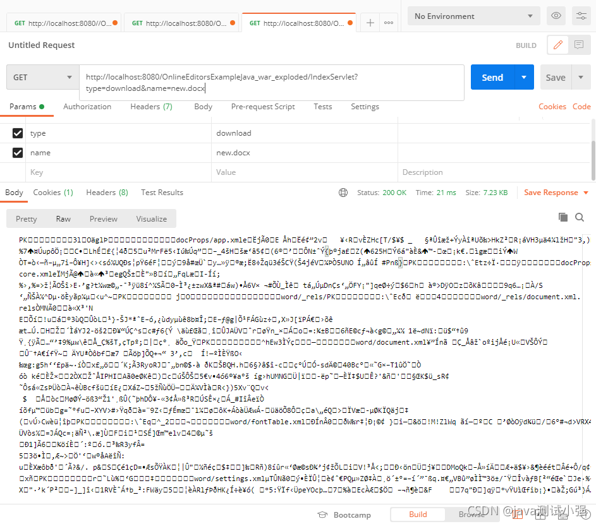Open the Params tab
This screenshot has height=524, width=596.
click(27, 107)
